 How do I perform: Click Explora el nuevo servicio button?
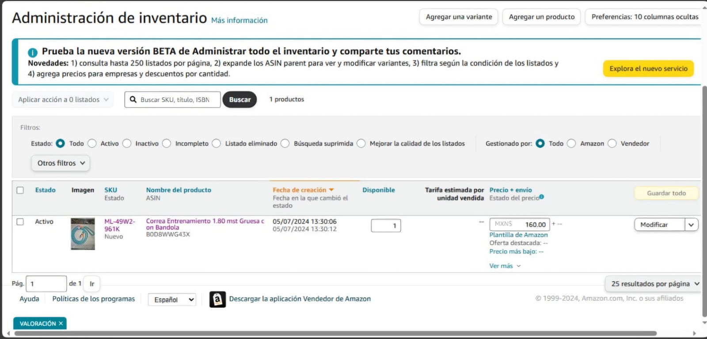(x=648, y=68)
